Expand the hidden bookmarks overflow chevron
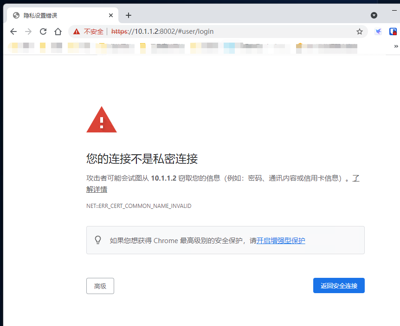The width and height of the screenshot is (400, 326). point(396,46)
